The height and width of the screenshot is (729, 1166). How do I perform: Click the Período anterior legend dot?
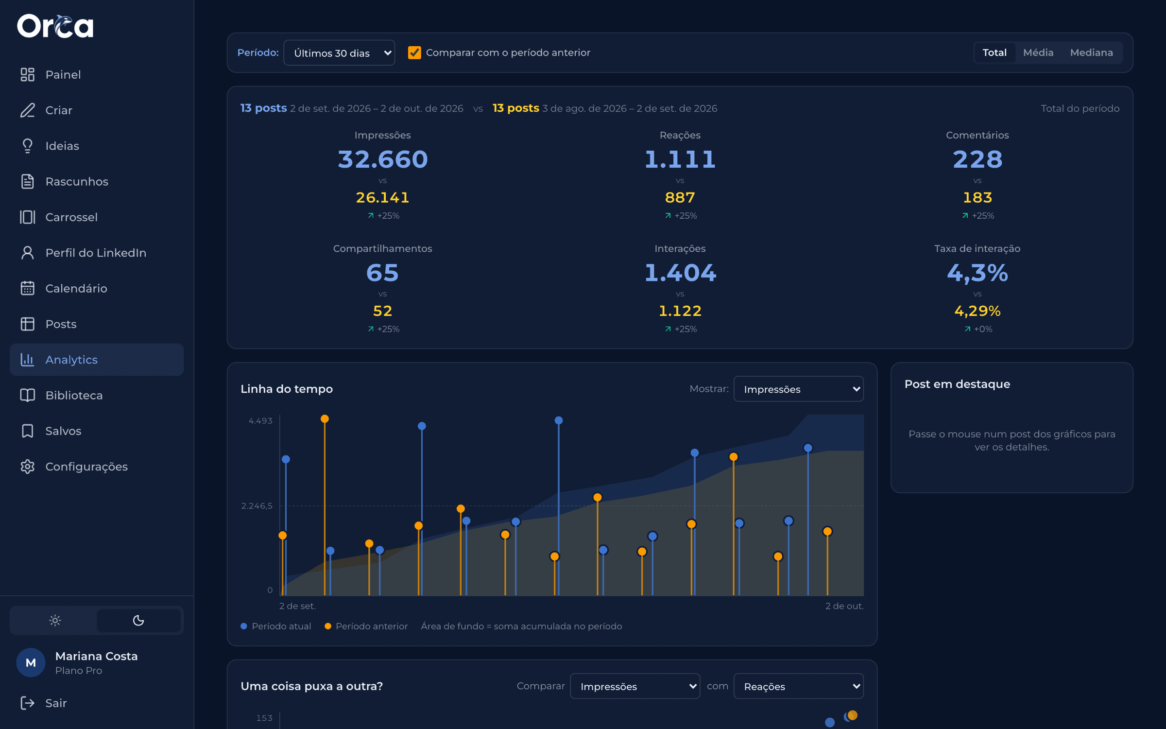328,626
